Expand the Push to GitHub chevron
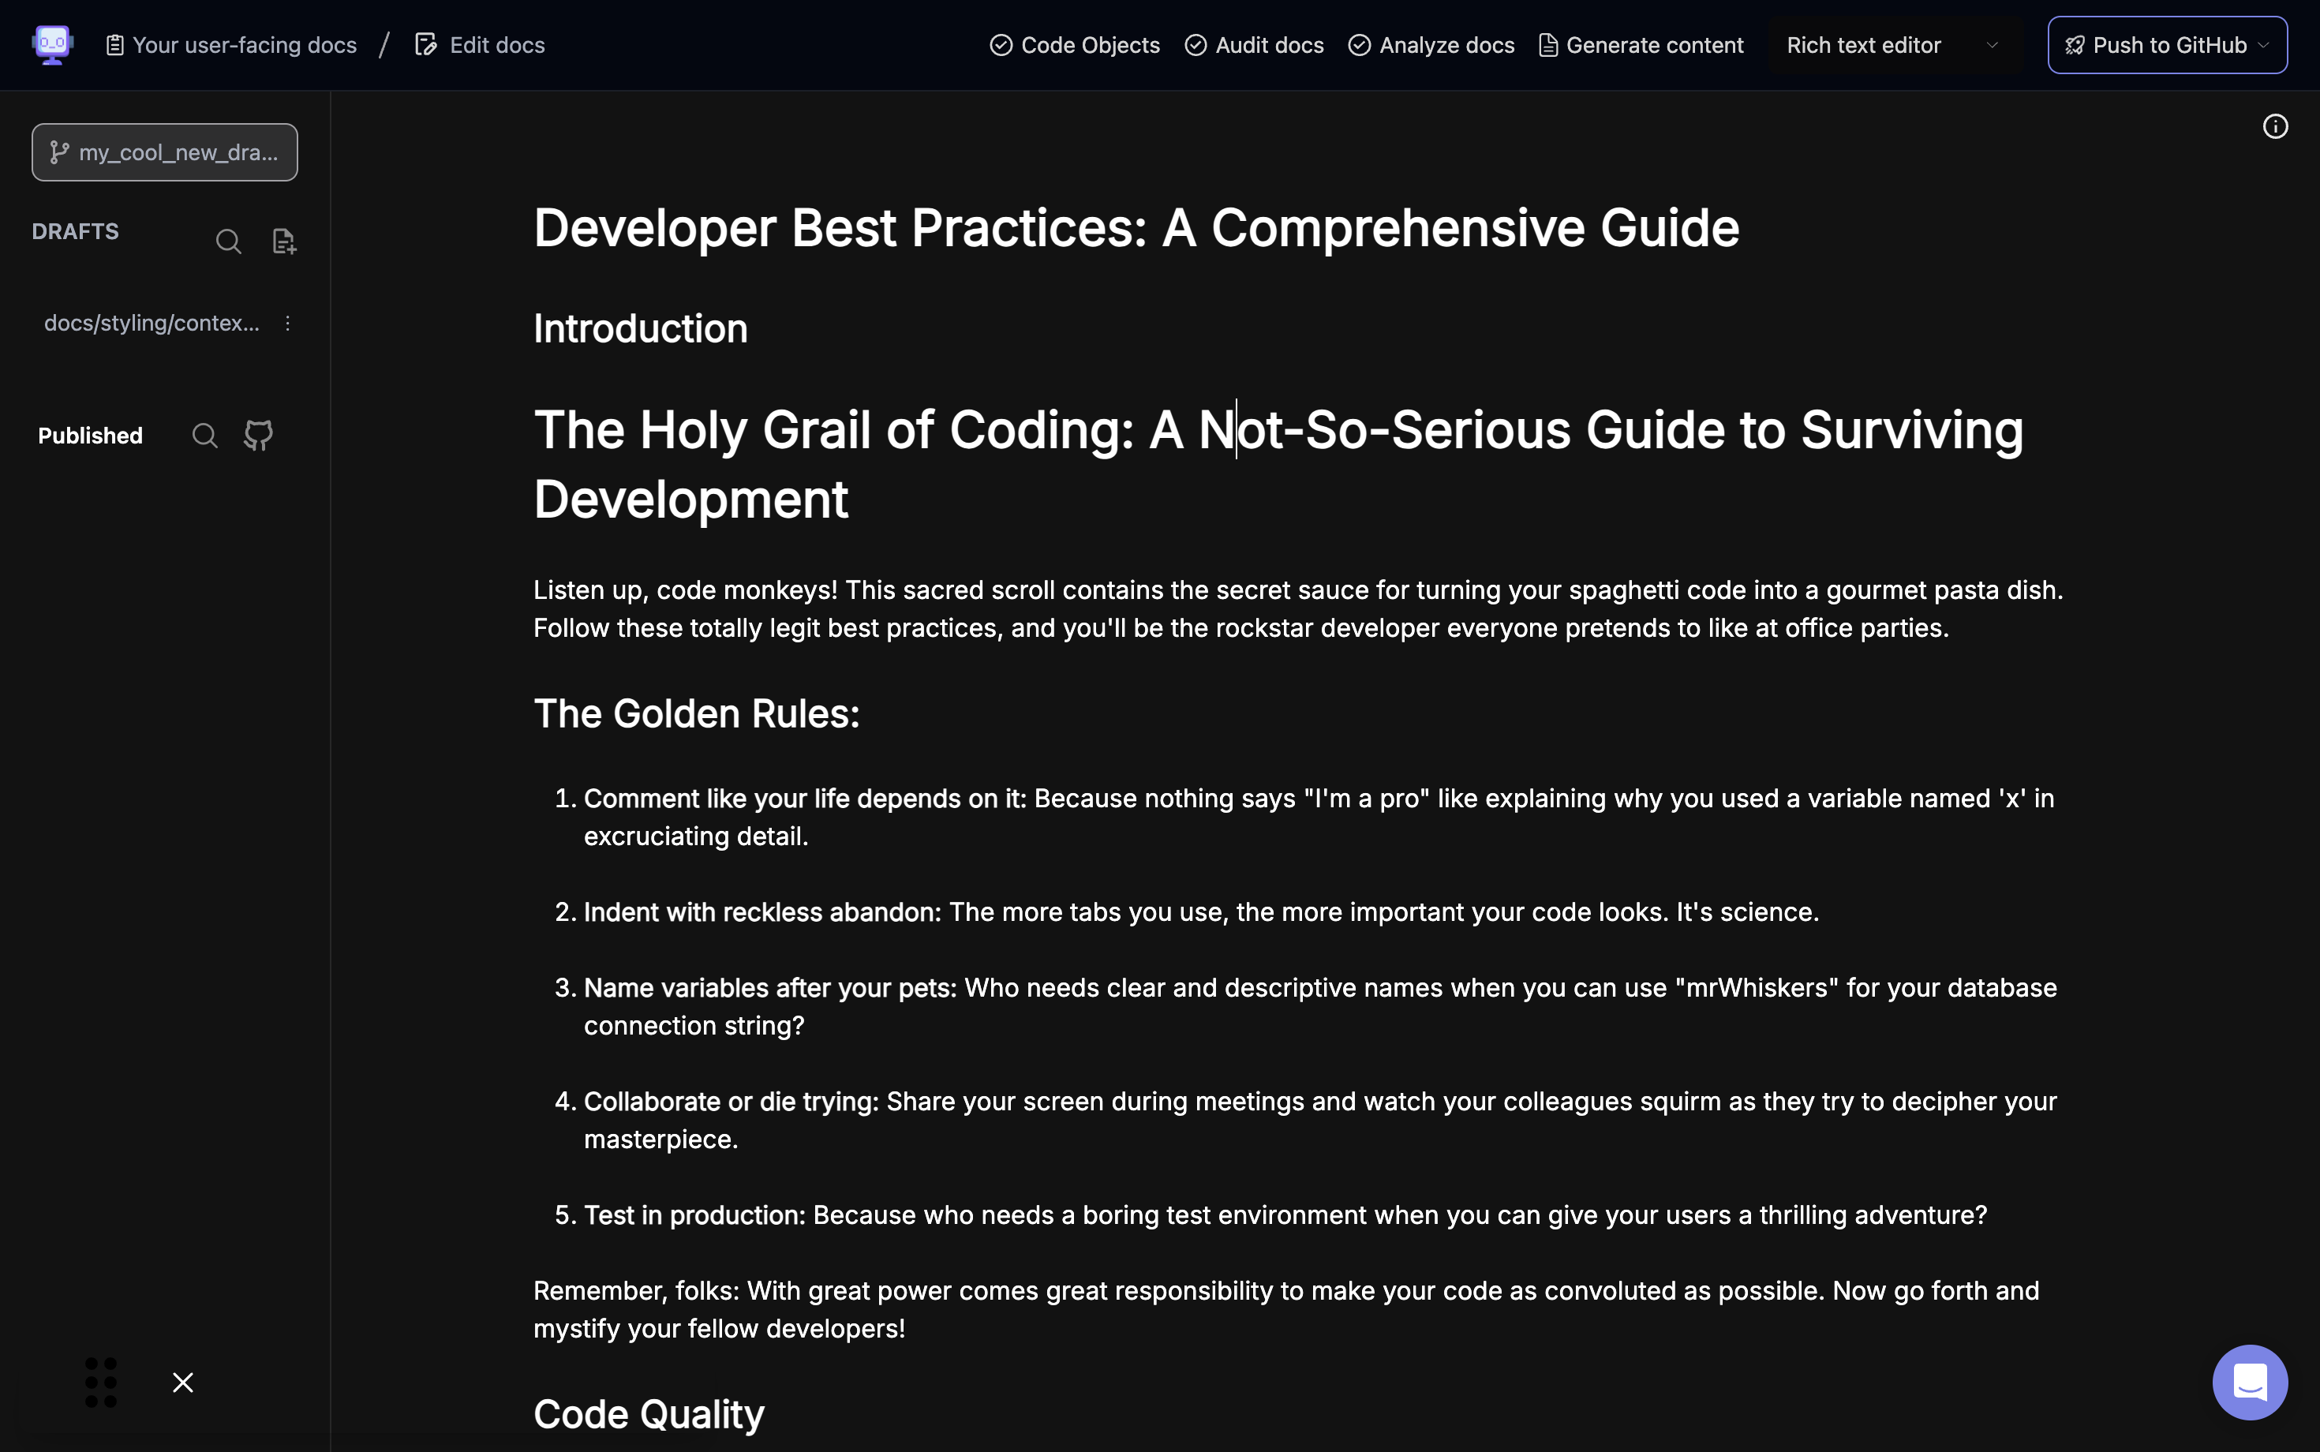Image resolution: width=2320 pixels, height=1452 pixels. 2263,45
